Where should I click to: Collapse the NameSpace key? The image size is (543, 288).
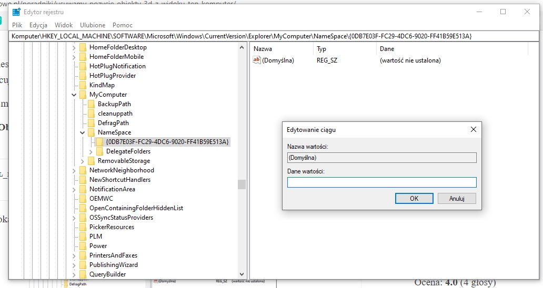pyautogui.click(x=82, y=132)
